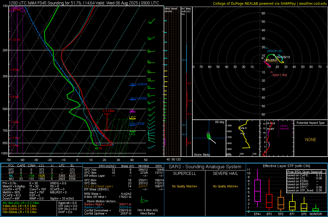Click 'MeanW = 6.6g/kg' value
The image size is (328, 217).
coord(13,186)
